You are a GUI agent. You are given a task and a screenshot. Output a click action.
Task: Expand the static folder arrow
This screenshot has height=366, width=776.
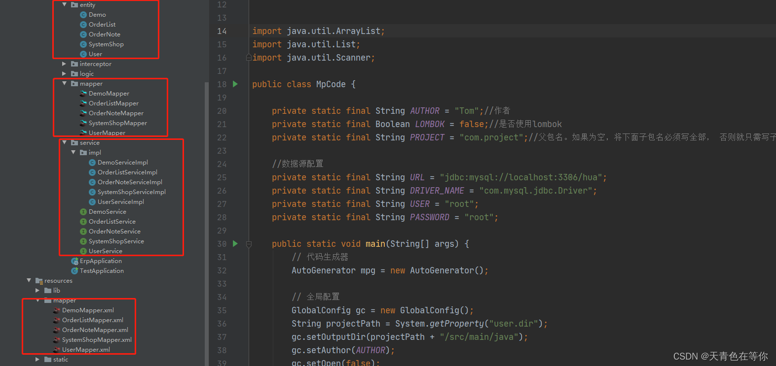[x=37, y=359]
